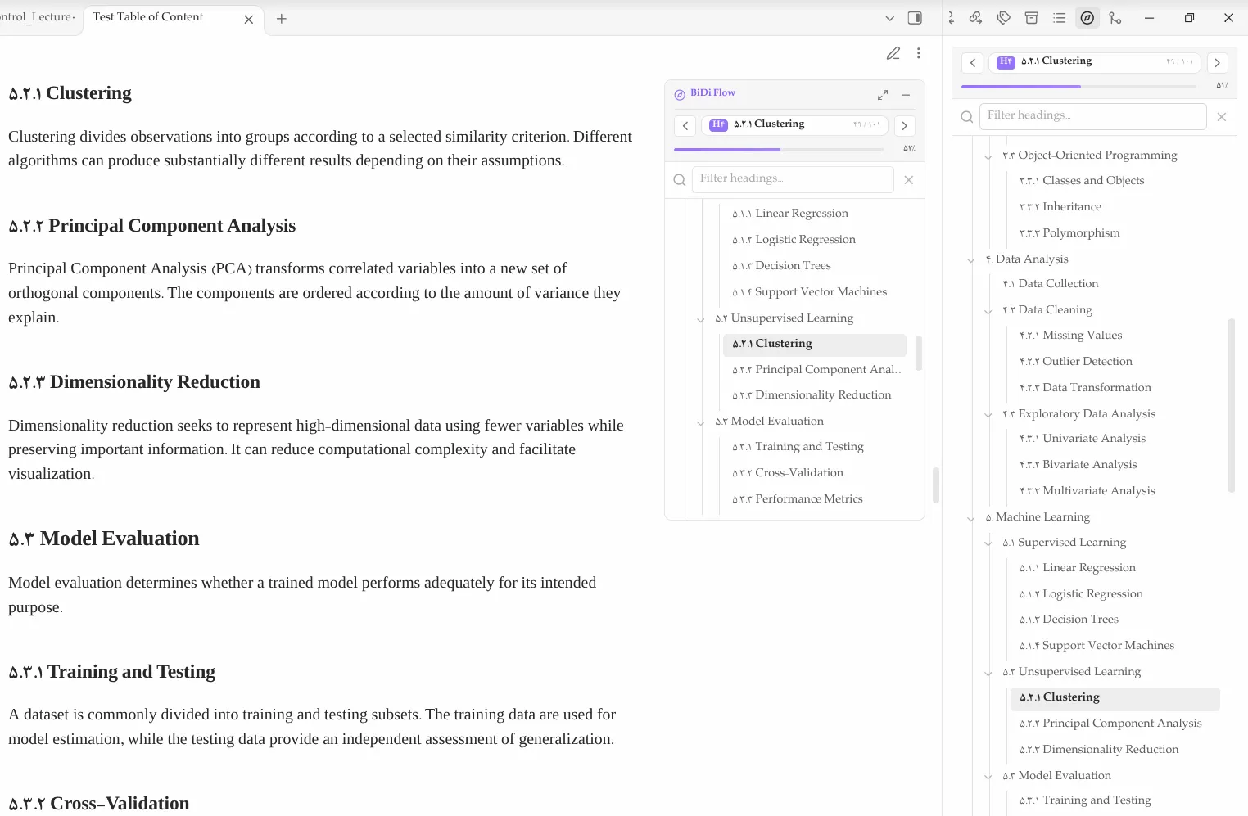
Task: Click the floating panel reading progress bar
Action: tap(779, 149)
